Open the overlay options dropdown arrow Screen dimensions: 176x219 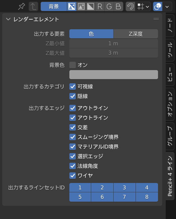(x=167, y=6)
